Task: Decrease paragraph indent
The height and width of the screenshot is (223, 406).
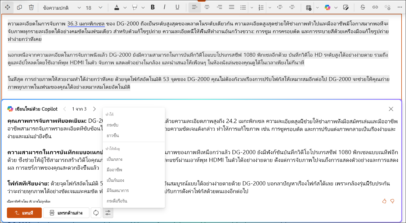Action: tap(292, 7)
